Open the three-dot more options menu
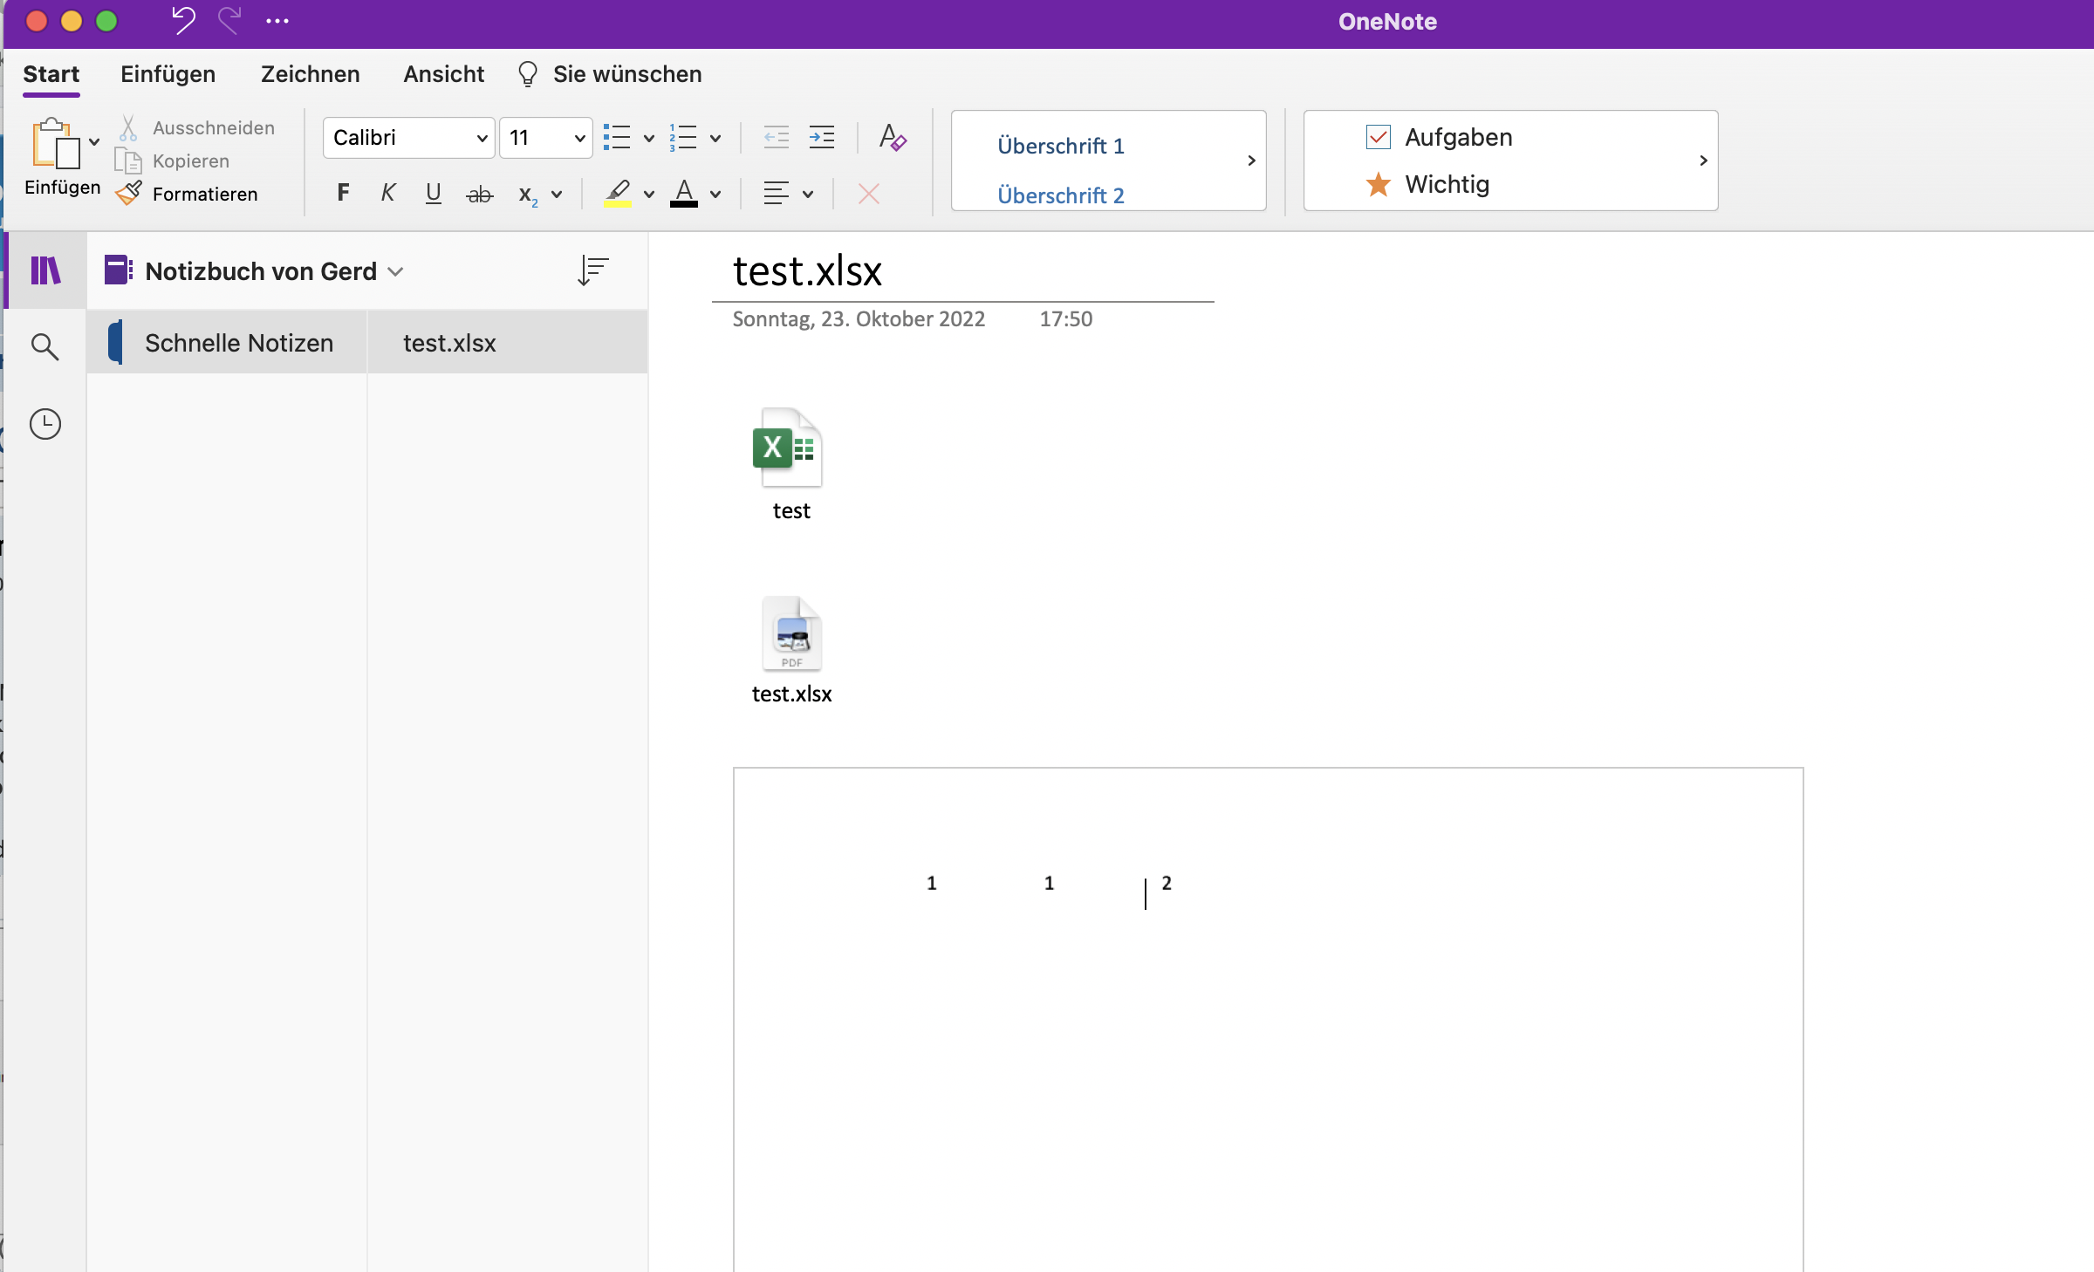Viewport: 2094px width, 1272px height. pyautogui.click(x=277, y=21)
